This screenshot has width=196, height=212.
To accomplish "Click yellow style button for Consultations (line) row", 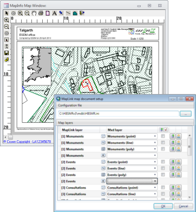I will [x=179, y=194].
